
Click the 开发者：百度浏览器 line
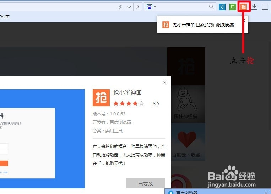112,122
